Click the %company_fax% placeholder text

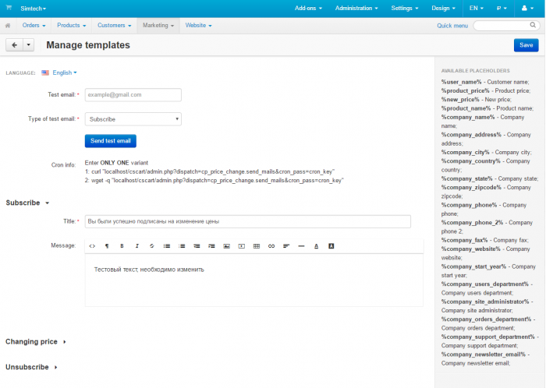point(465,240)
